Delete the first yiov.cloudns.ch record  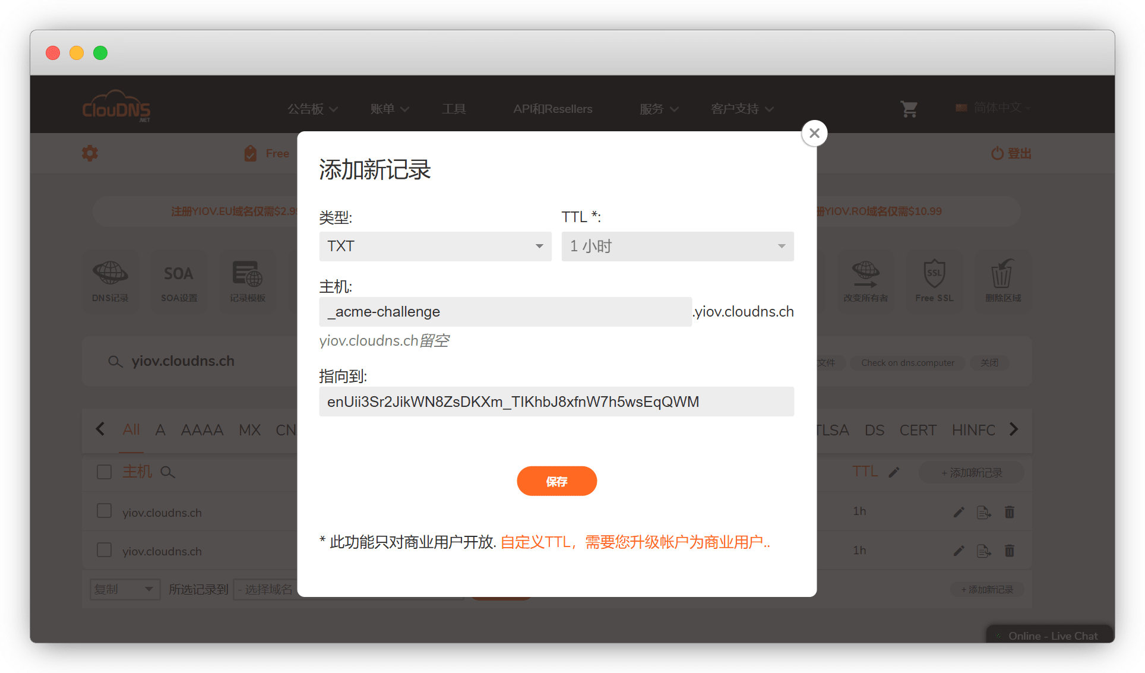tap(1009, 512)
